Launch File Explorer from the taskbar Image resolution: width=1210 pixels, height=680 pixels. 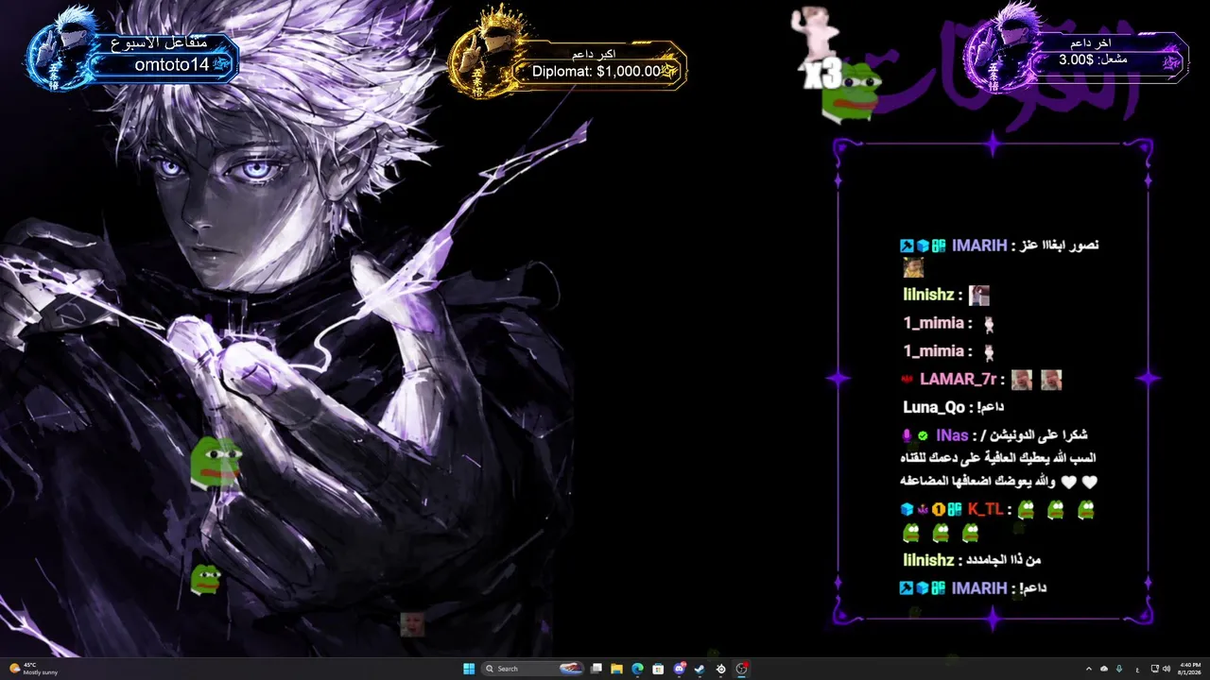(x=616, y=669)
